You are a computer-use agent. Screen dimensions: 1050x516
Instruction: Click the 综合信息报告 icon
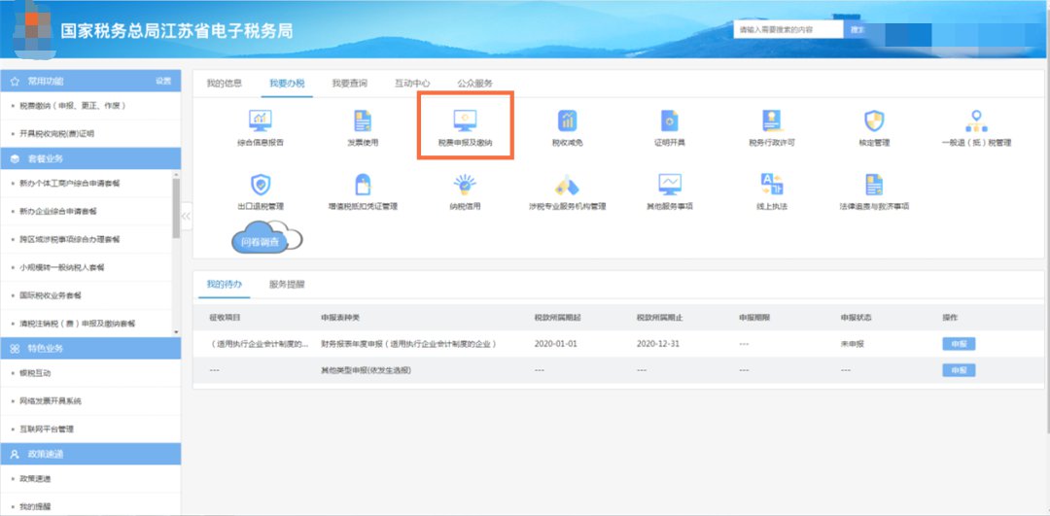click(x=261, y=122)
